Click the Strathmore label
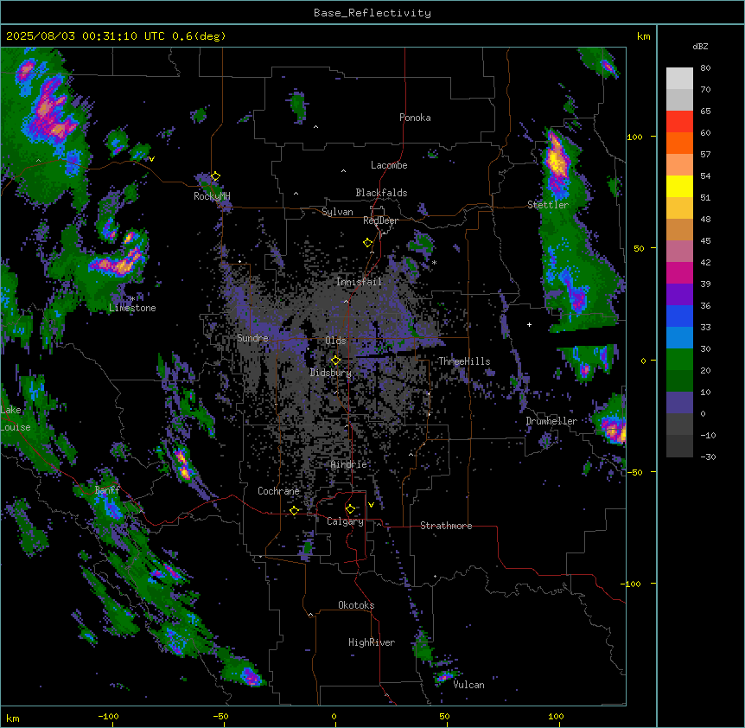745x728 pixels. (x=446, y=526)
